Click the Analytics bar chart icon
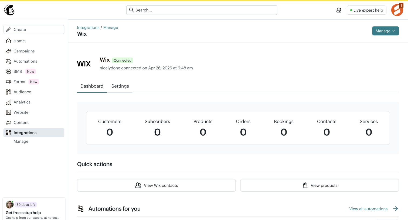The width and height of the screenshot is (408, 220). (x=9, y=102)
